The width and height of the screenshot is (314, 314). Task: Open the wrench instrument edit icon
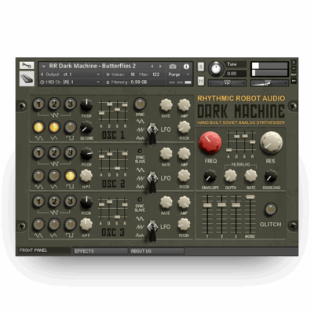pyautogui.click(x=27, y=65)
